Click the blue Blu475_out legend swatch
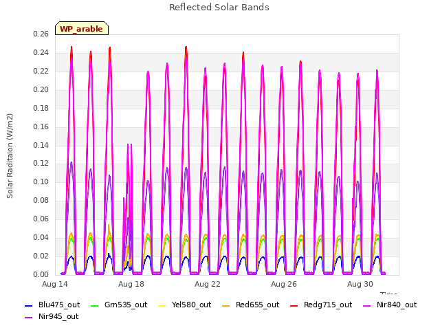The height and width of the screenshot is (330, 440). coord(29,305)
